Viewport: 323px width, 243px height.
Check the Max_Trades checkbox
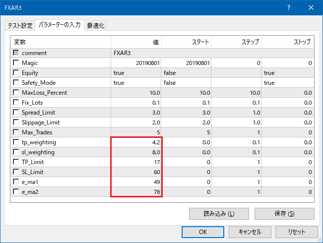pos(16,132)
